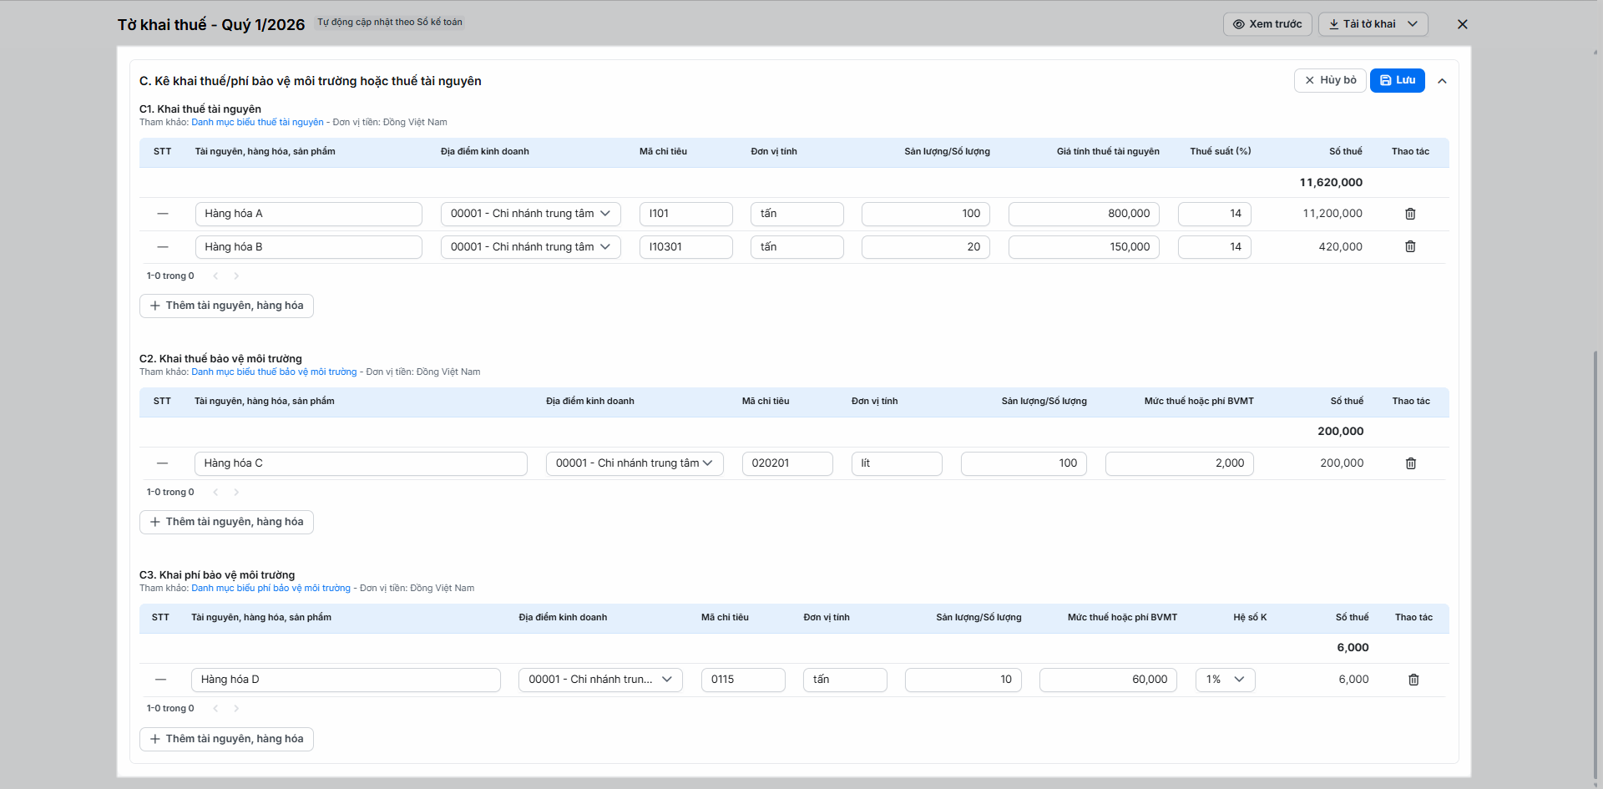The image size is (1603, 789).
Task: Add a resource in section C1
Action: [226, 306]
